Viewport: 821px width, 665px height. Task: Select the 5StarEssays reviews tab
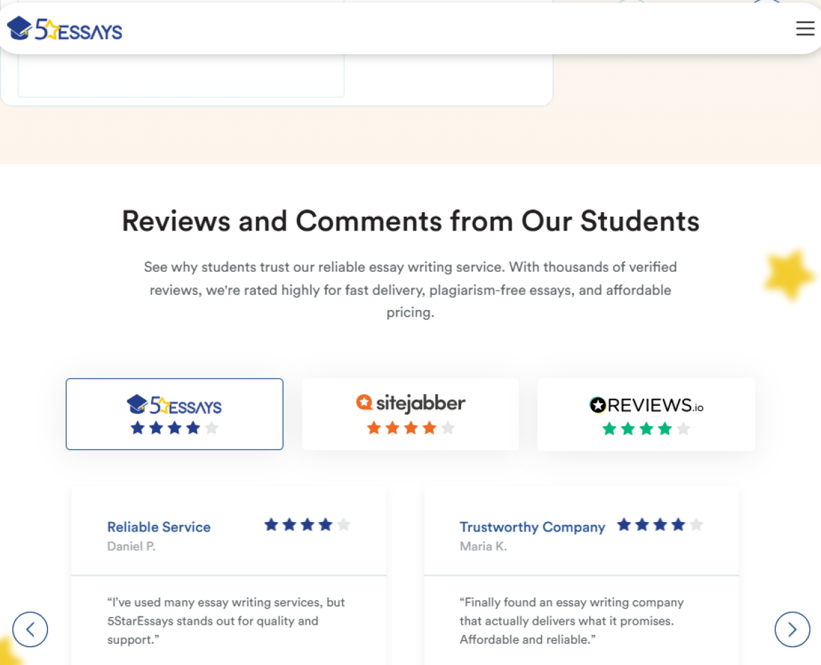[x=174, y=414]
